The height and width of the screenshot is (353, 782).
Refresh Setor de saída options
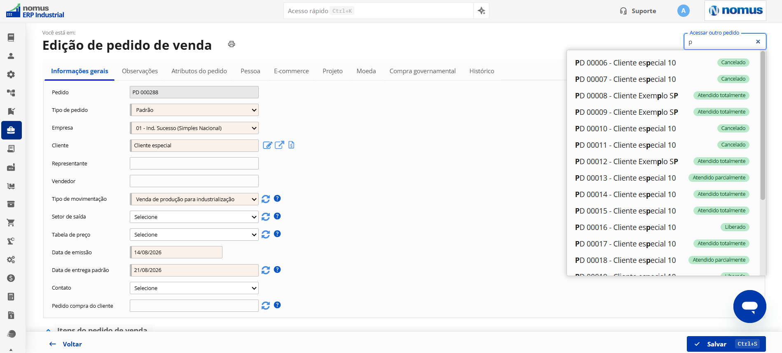coord(266,217)
